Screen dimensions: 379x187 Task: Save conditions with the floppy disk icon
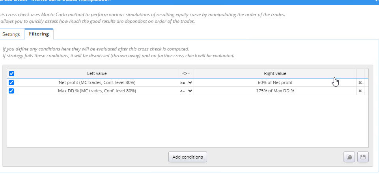[363, 157]
